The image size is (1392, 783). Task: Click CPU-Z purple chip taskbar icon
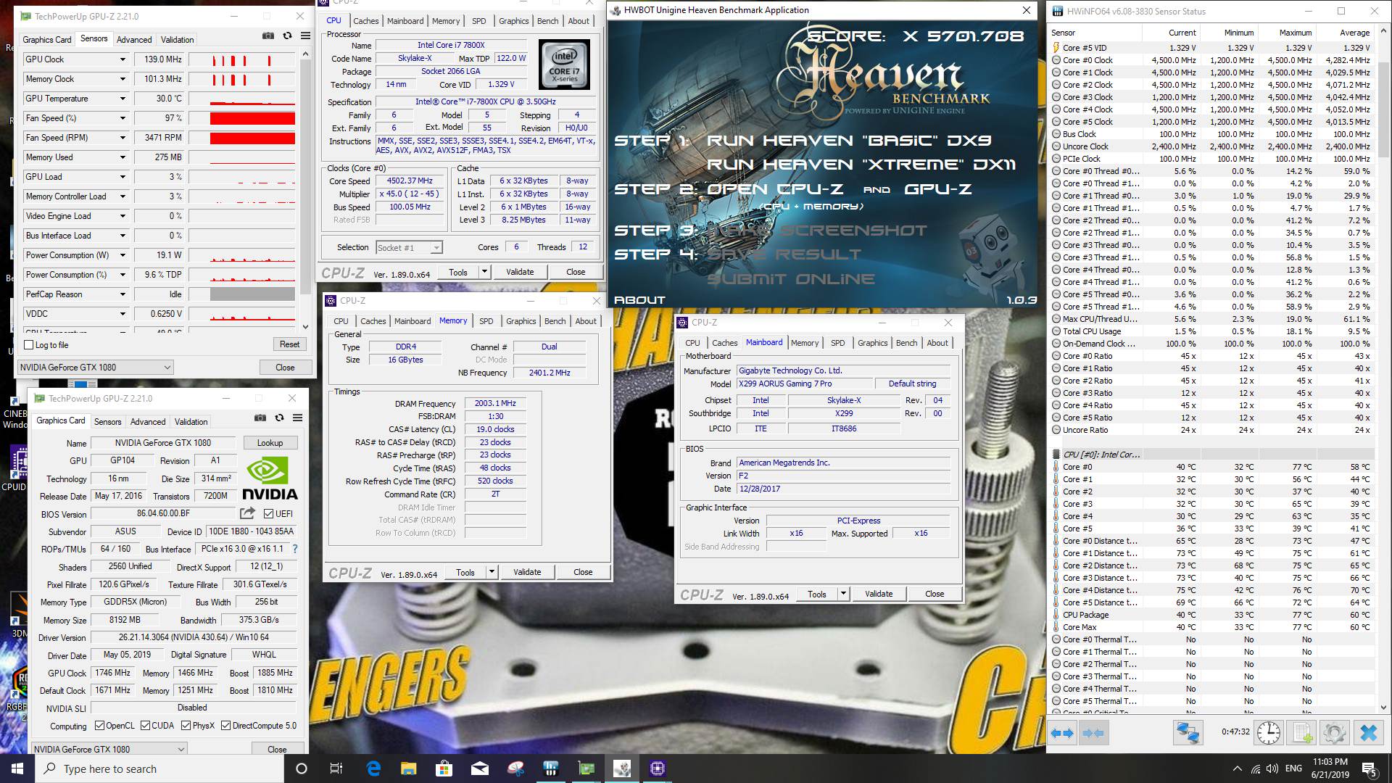tap(658, 768)
